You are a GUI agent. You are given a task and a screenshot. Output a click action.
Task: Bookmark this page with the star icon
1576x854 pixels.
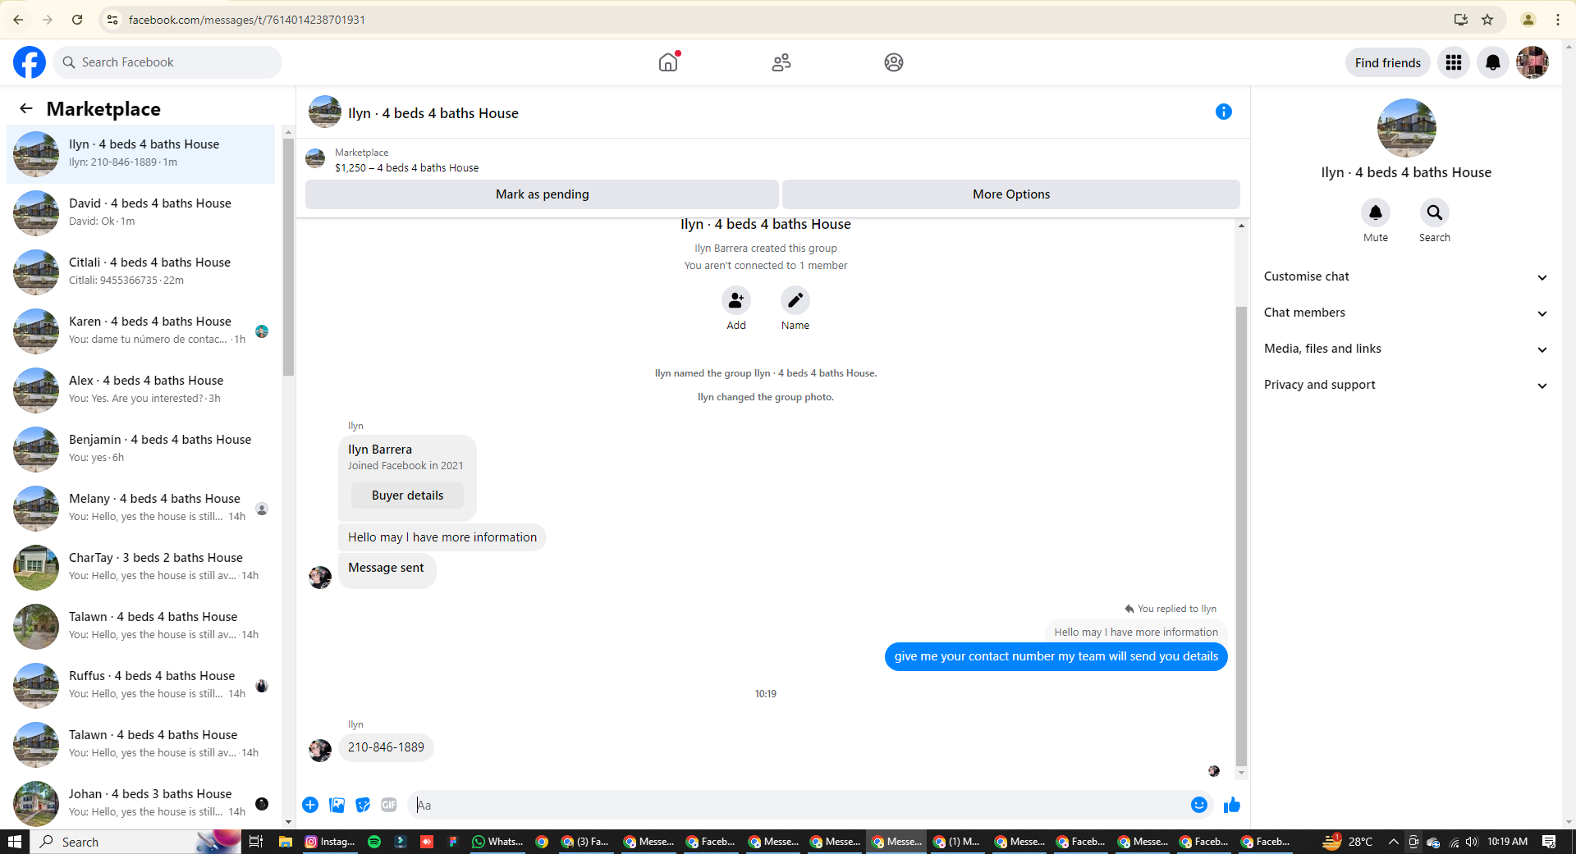(1487, 20)
